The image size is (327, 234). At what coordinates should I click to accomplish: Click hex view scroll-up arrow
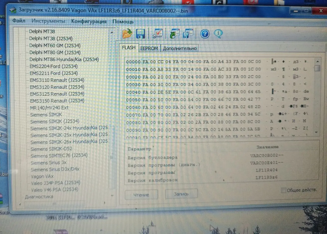(317, 62)
